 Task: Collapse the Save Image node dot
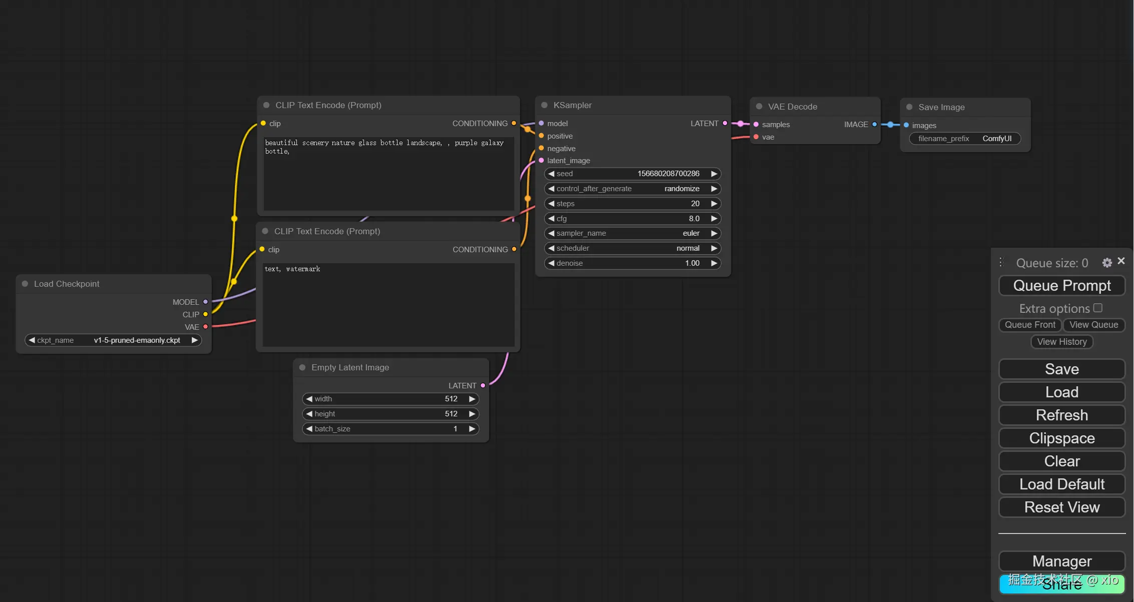click(909, 107)
